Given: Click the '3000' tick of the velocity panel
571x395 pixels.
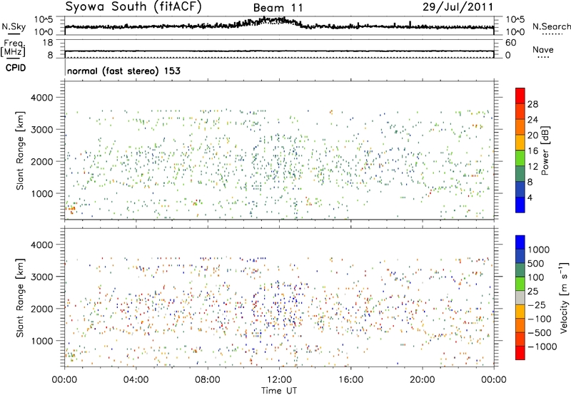Looking at the screenshot, I should tap(41, 277).
